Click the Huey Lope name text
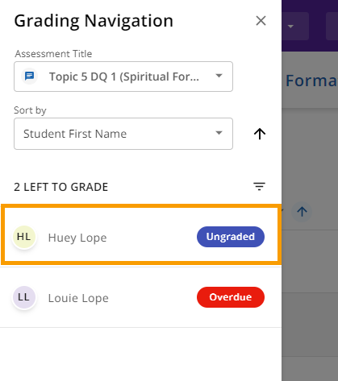338x381 pixels. click(x=77, y=238)
